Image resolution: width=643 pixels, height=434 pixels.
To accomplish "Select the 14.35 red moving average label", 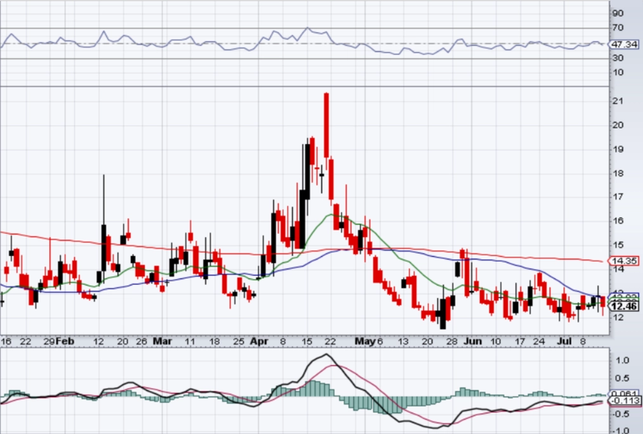I will tap(624, 261).
